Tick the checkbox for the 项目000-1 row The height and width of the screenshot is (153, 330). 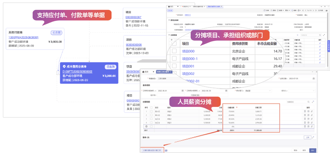click(x=175, y=59)
